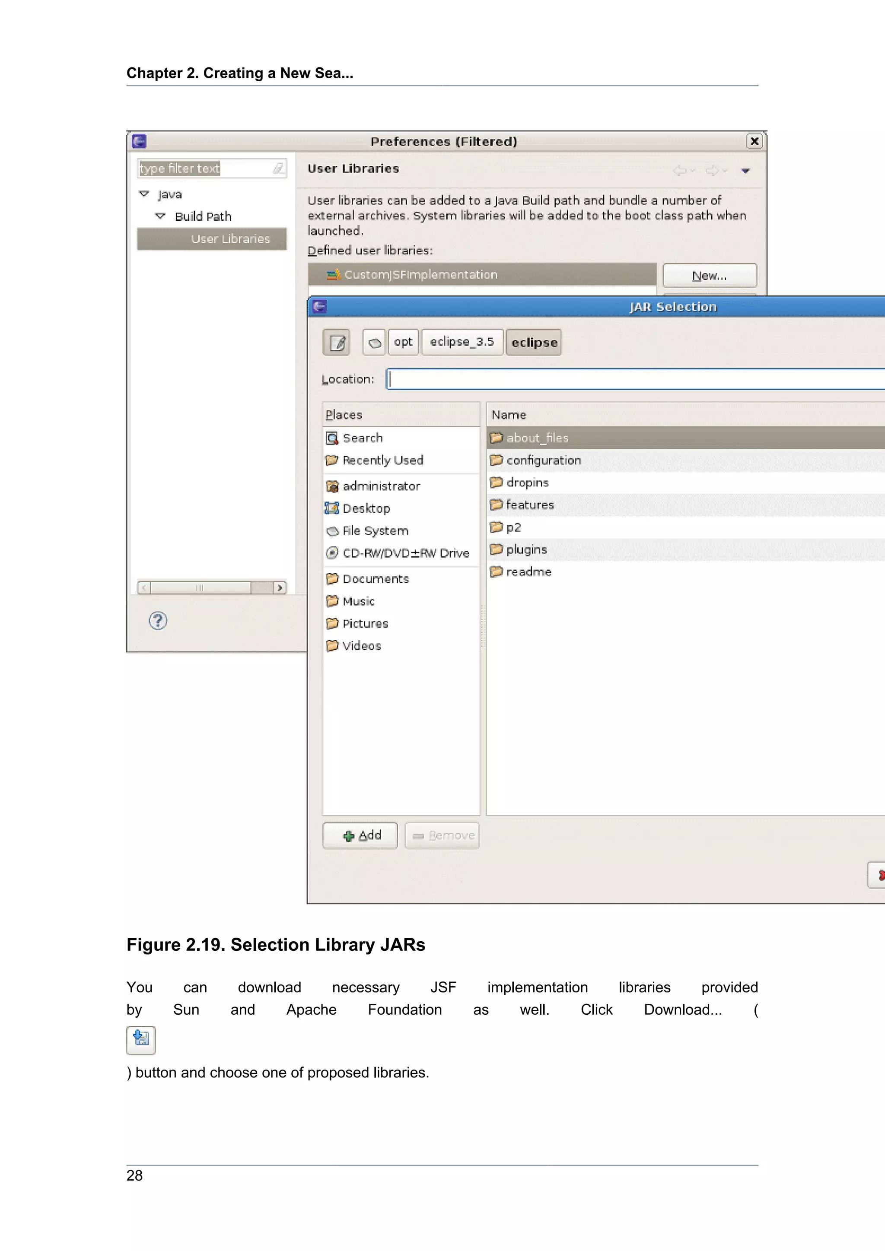
Task: Click the horizontal scrollbar thumb in Preferences
Action: point(201,588)
